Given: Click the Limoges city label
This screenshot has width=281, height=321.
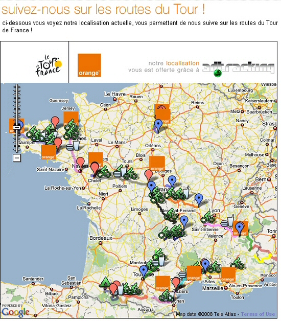Looking at the screenshot, I should 139,209.
